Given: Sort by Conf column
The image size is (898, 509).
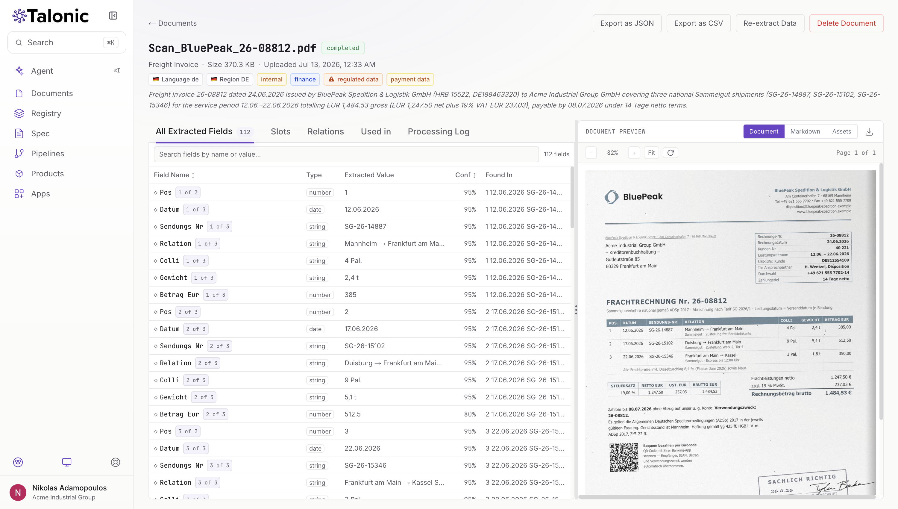Looking at the screenshot, I should pyautogui.click(x=465, y=175).
